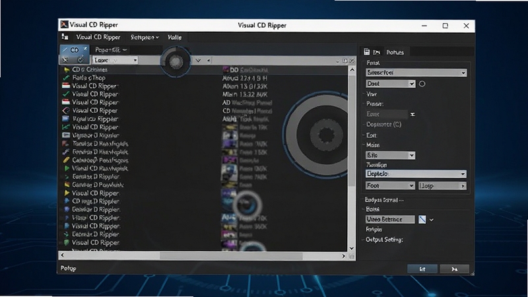Screen dimensions: 528x297
Task: Click the blue icon beside Pgralico Ripper
Action: (x=65, y=119)
